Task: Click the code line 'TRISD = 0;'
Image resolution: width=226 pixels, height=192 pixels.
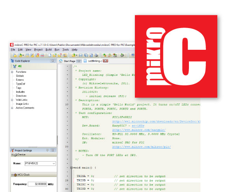Action: [85, 189]
